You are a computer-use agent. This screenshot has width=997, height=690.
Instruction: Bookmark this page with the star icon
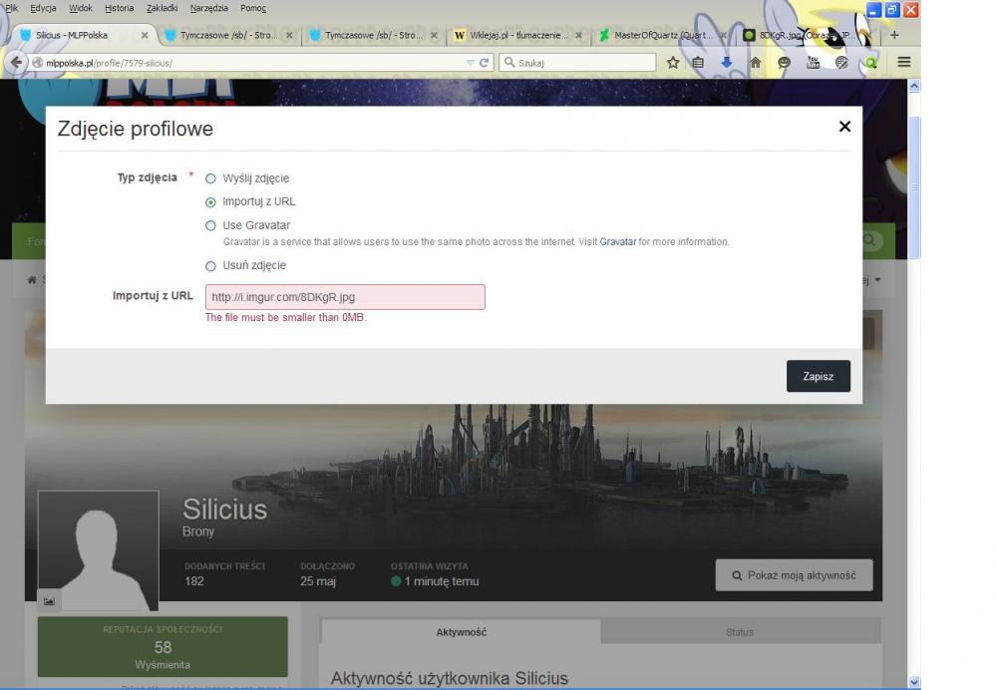pyautogui.click(x=673, y=63)
